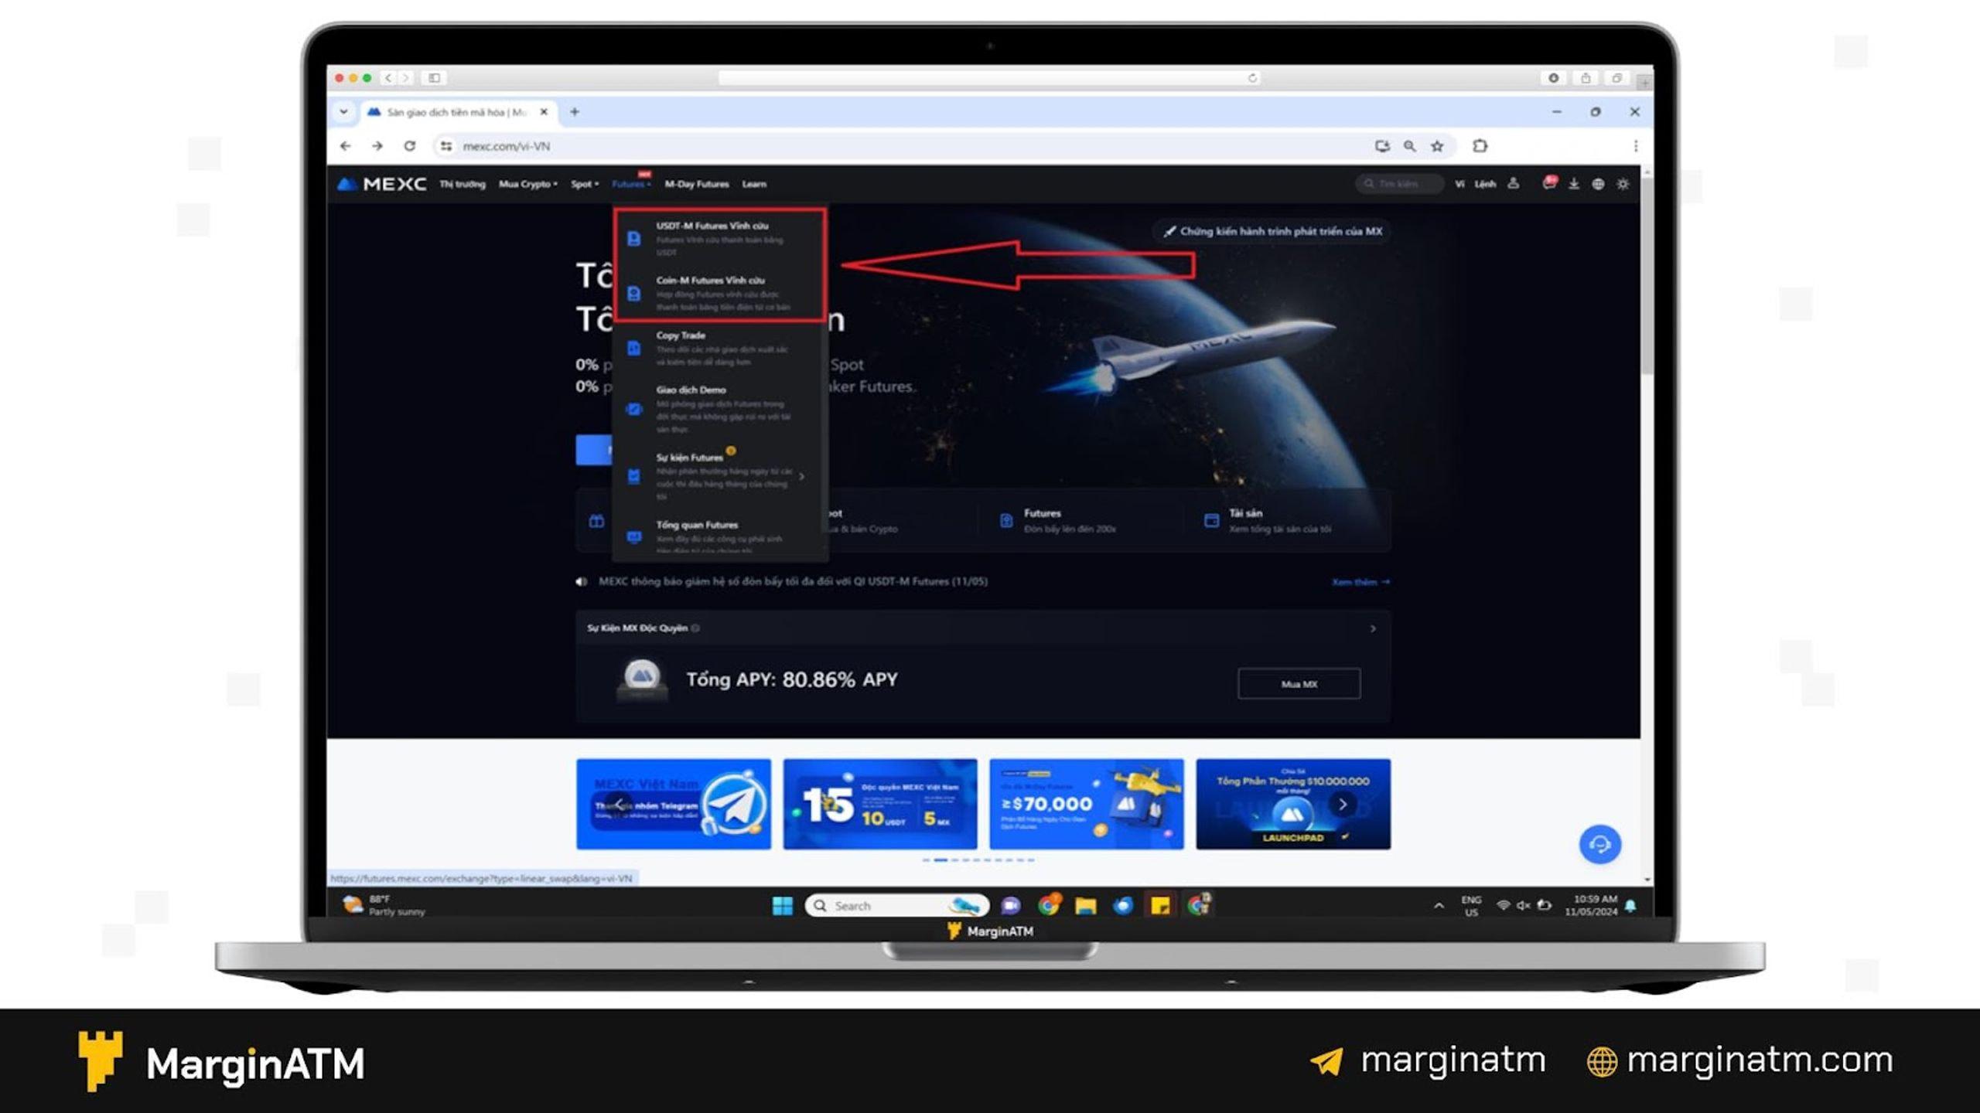Image resolution: width=1980 pixels, height=1113 pixels.
Task: Expand the Mua Crypto dropdown
Action: [x=527, y=184]
